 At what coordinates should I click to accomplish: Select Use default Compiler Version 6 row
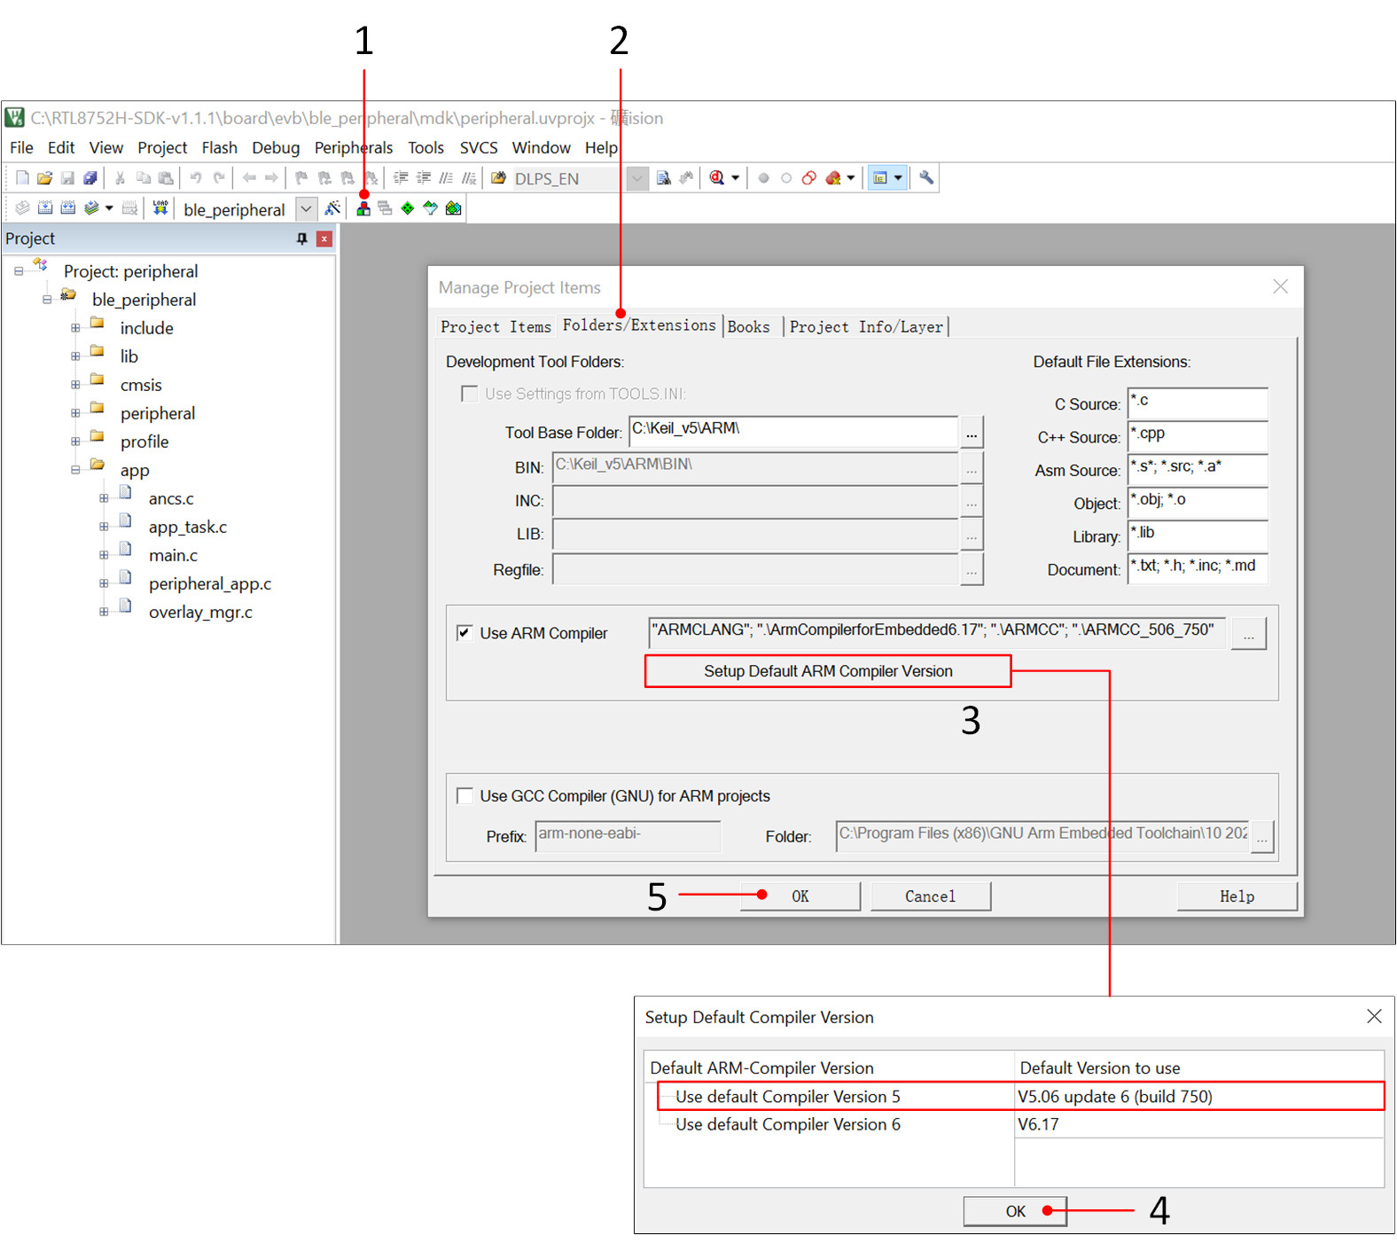pyautogui.click(x=1020, y=1124)
